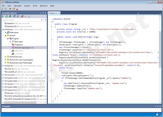Open the editor tab list dropdown
The width and height of the screenshot is (163, 117).
point(160,13)
